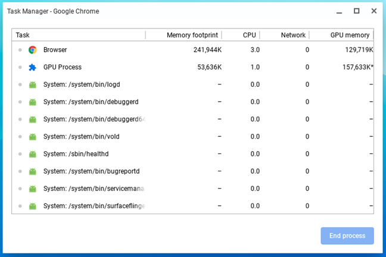Click the status dot beside GPU Process

pos(20,67)
